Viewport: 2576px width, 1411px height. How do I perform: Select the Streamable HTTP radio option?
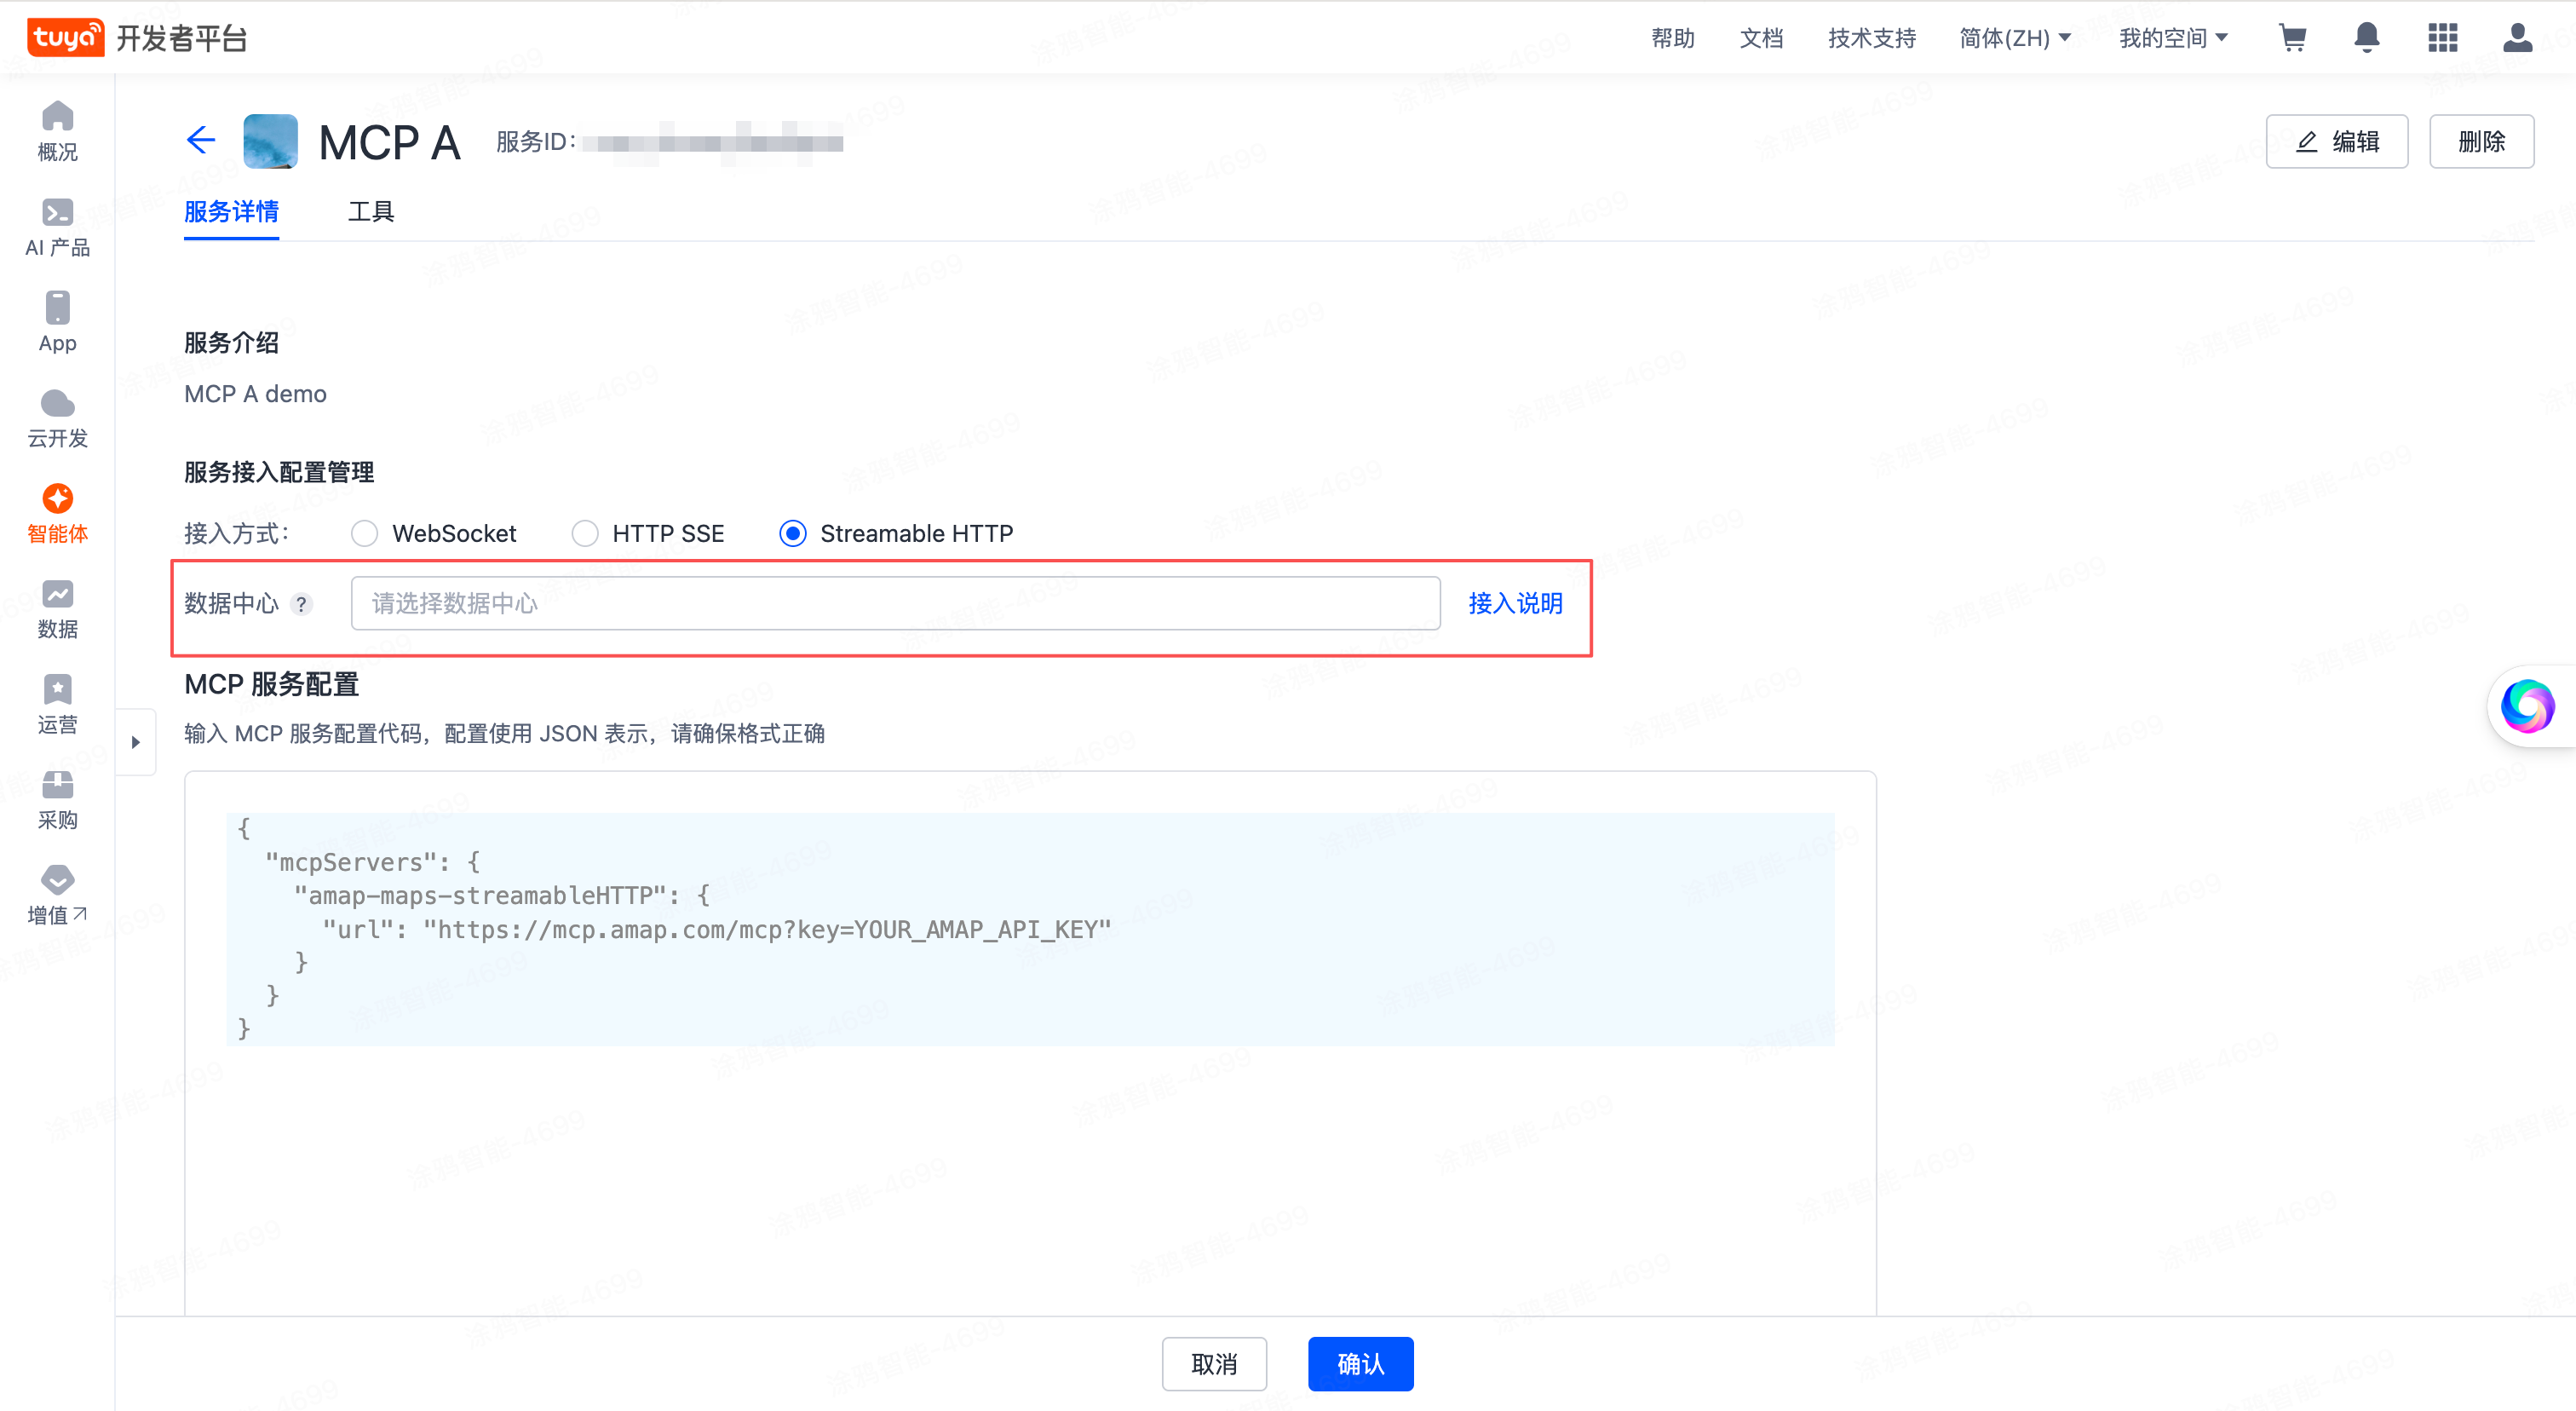(x=793, y=533)
